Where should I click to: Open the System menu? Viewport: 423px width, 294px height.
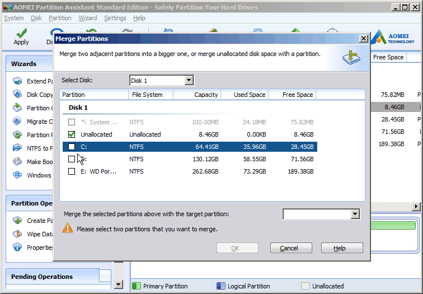click(14, 18)
